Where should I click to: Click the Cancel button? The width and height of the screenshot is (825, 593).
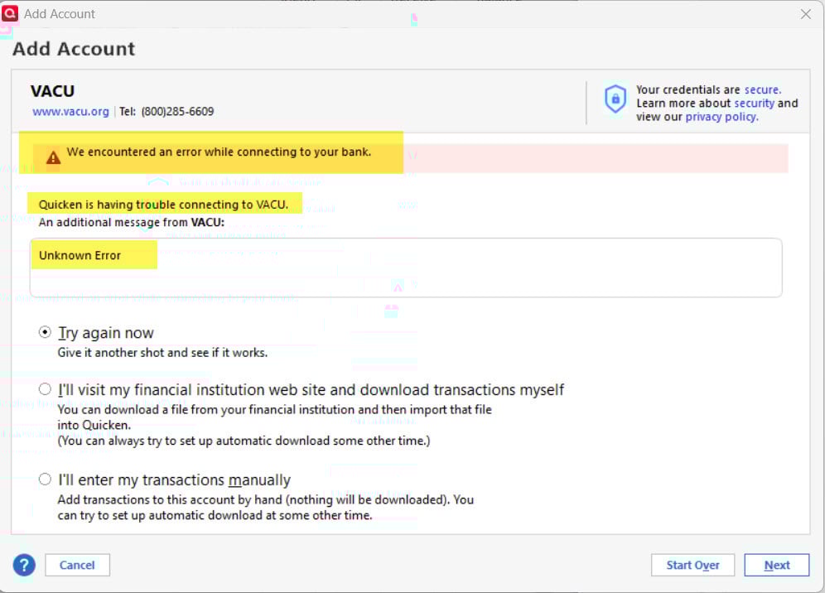tap(77, 565)
